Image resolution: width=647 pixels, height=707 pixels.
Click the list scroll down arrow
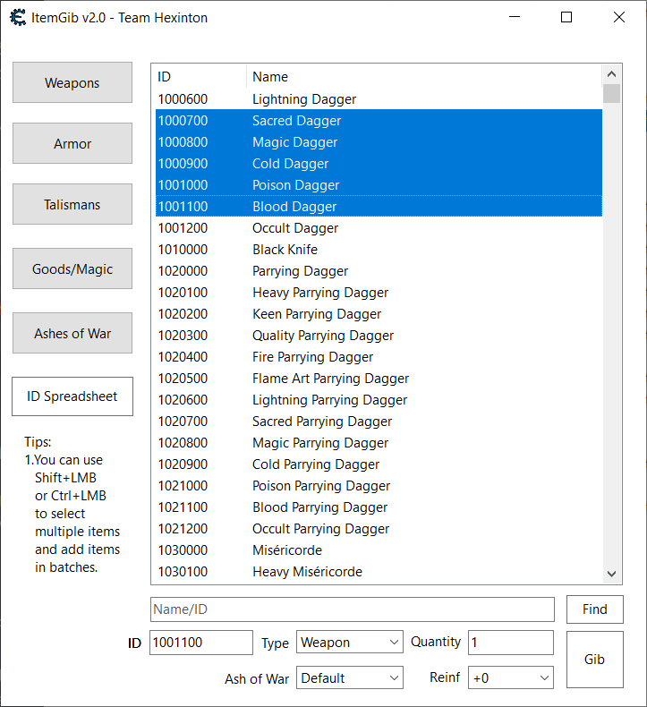pos(611,574)
